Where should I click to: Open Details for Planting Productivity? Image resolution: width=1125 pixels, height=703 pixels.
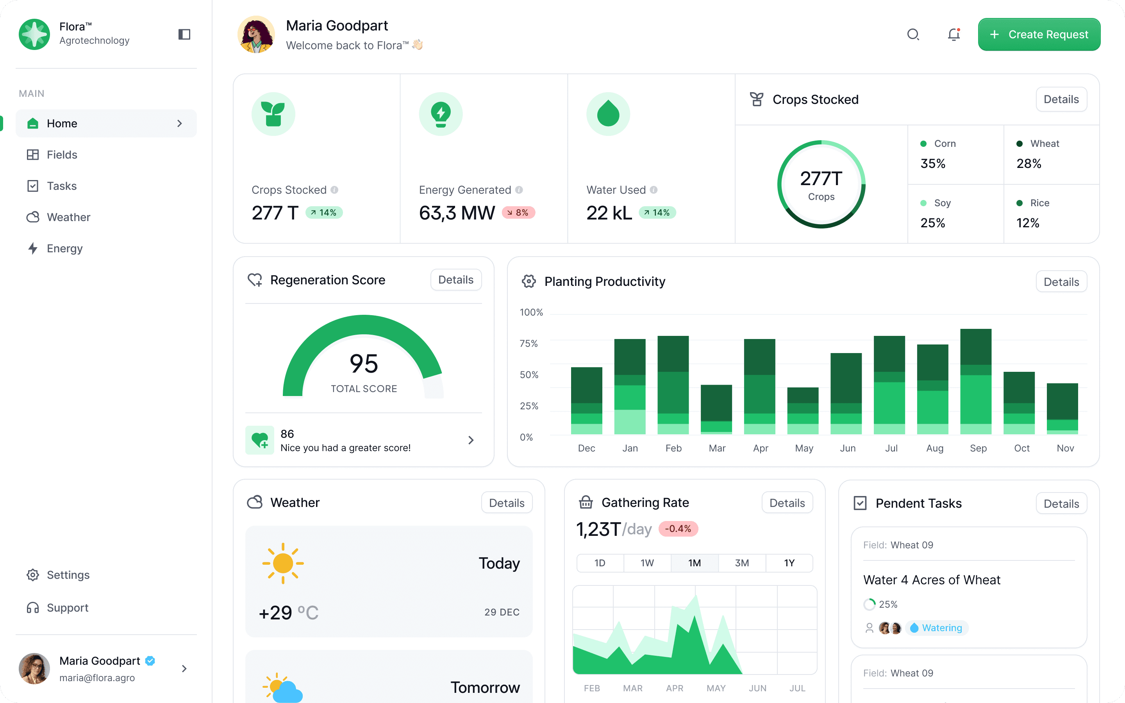[1061, 281]
